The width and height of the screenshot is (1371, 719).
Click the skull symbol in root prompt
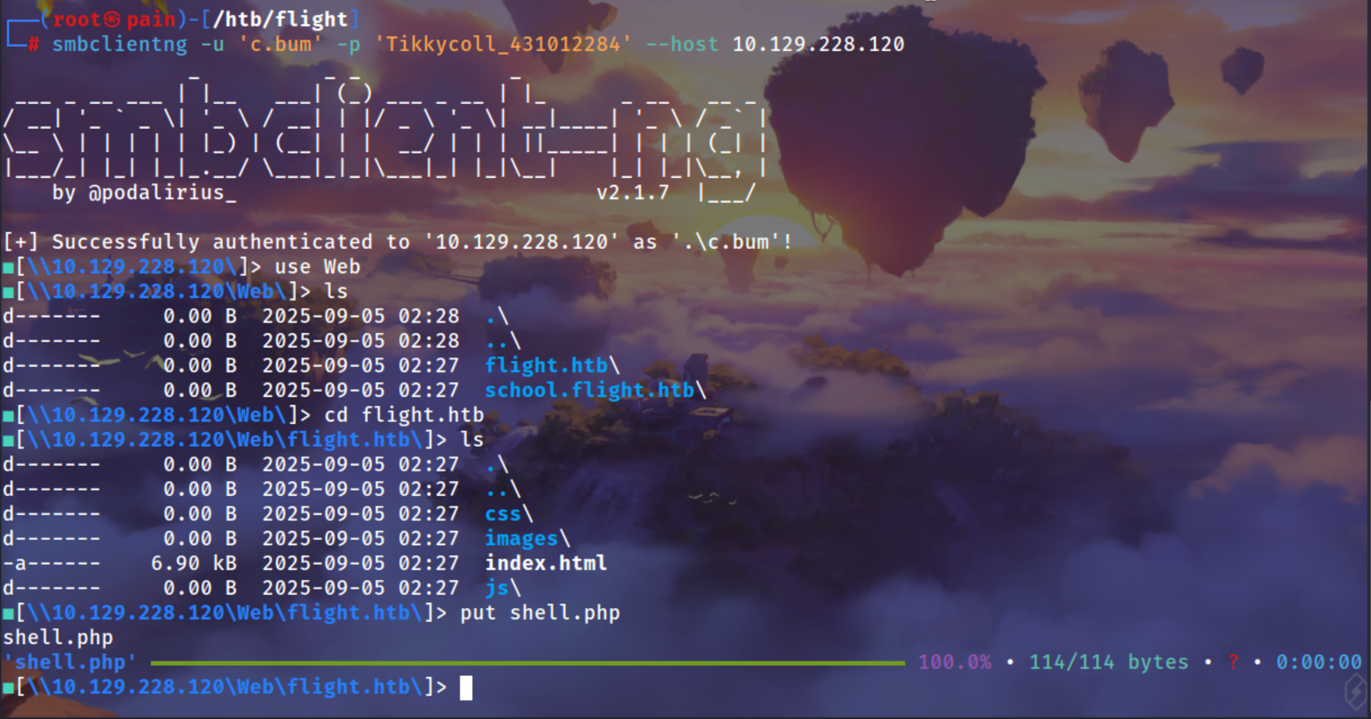pos(112,19)
